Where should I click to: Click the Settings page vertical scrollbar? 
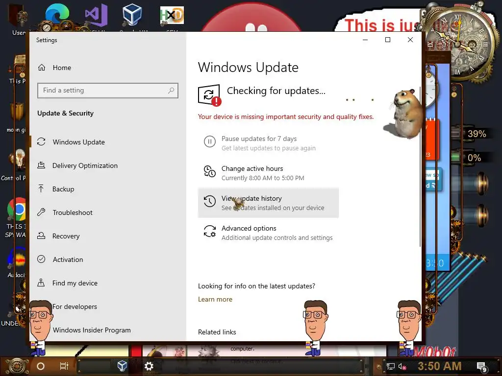tap(420, 166)
